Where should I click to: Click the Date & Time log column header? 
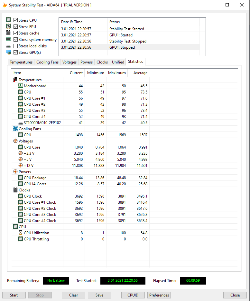(83, 22)
